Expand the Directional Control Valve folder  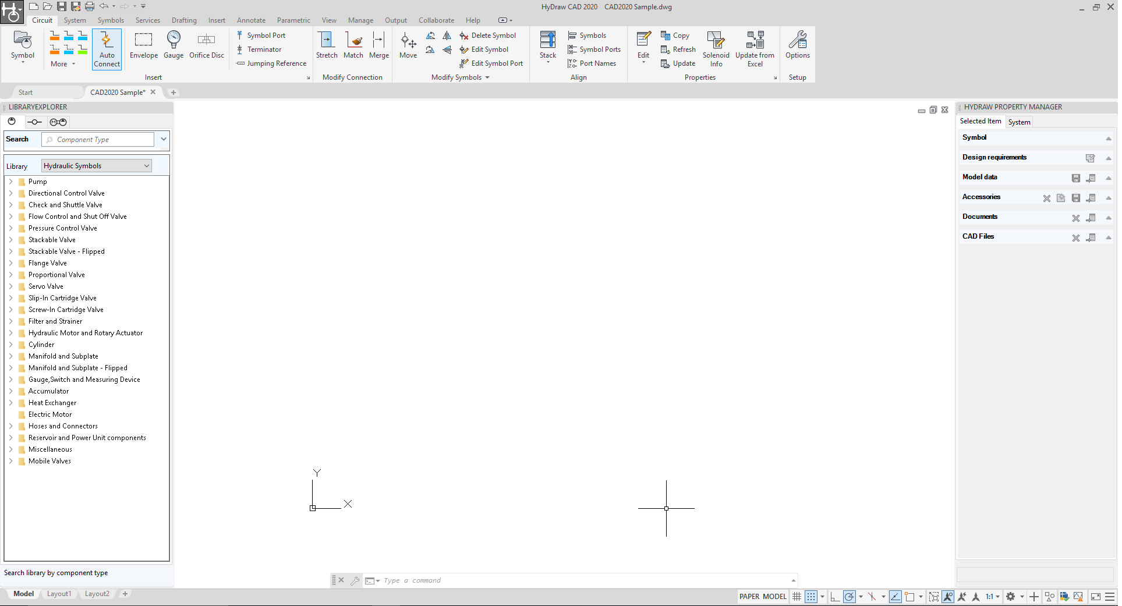10,193
